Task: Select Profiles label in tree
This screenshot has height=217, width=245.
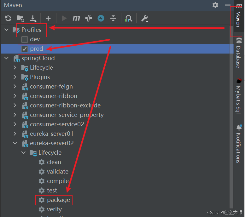Action: (32, 30)
